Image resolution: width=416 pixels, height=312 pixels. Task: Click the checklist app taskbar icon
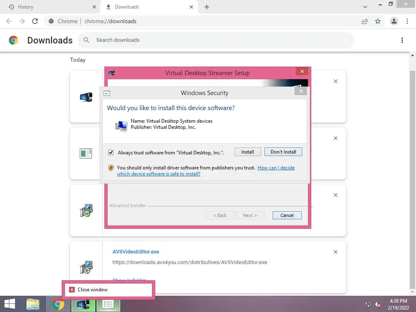108,304
